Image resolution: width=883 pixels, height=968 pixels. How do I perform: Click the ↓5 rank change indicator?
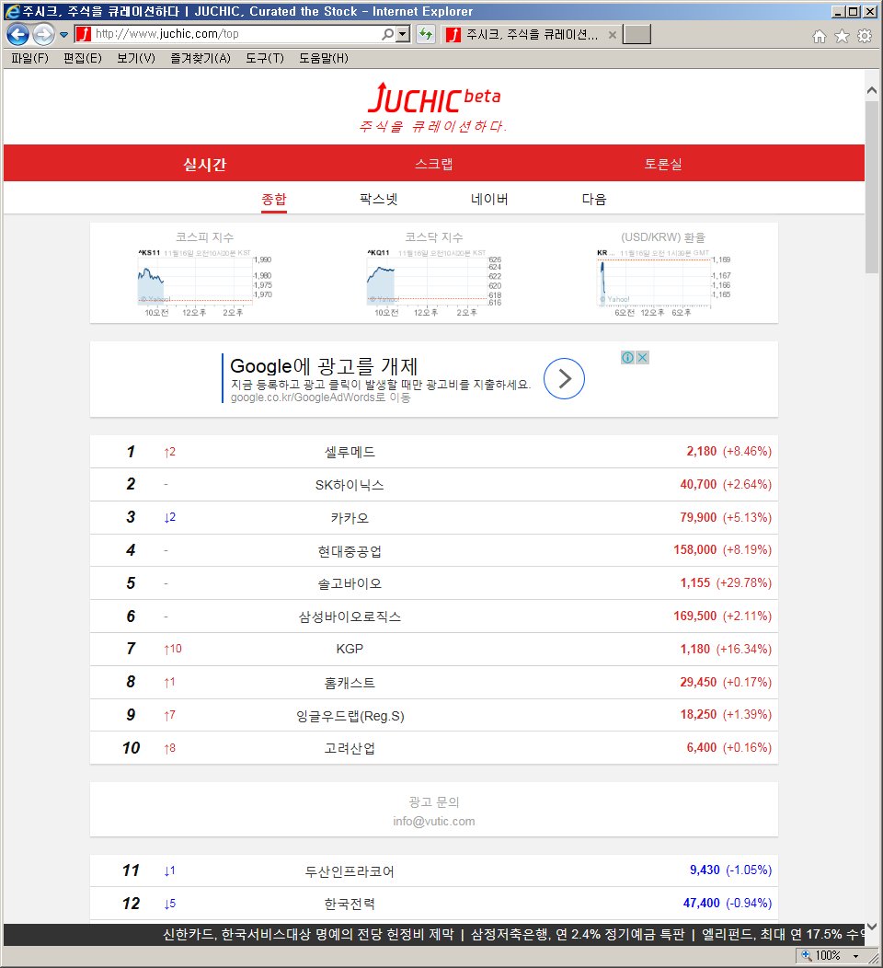click(x=169, y=904)
